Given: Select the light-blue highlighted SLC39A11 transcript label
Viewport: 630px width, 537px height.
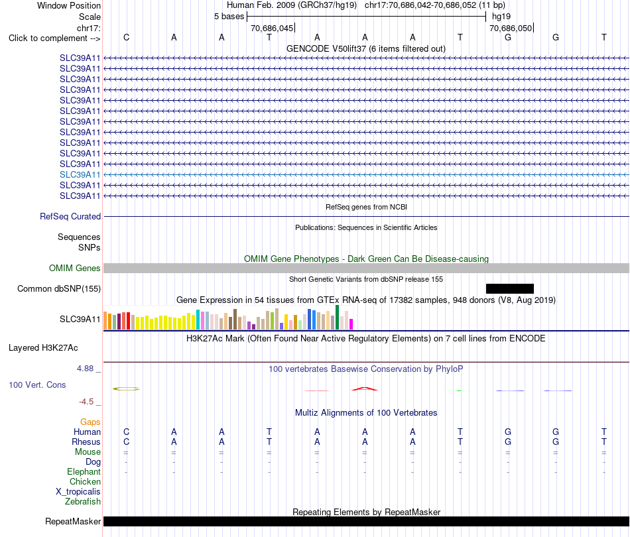Looking at the screenshot, I should [80, 175].
